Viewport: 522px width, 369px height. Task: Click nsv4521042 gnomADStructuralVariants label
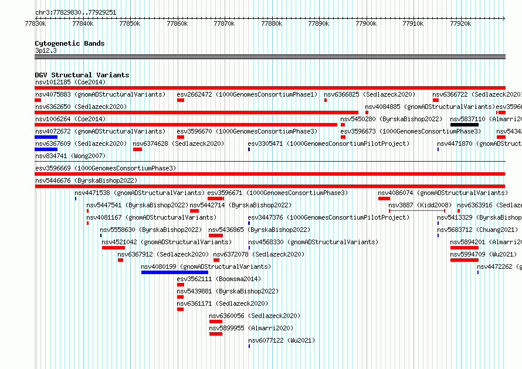point(167,242)
